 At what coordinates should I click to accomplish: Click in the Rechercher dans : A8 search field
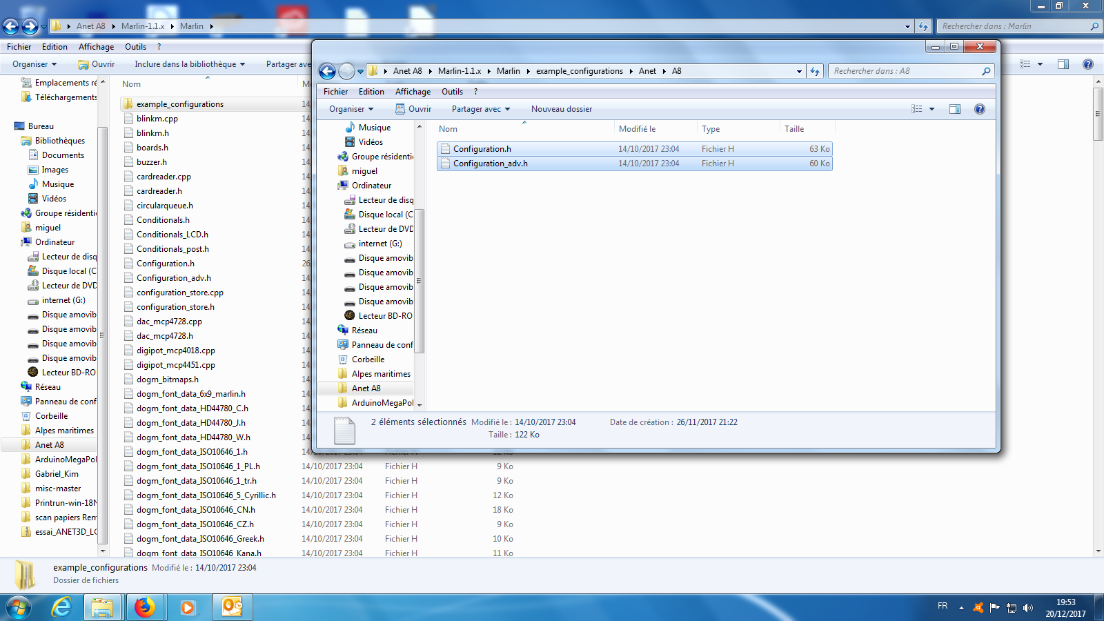(x=904, y=71)
